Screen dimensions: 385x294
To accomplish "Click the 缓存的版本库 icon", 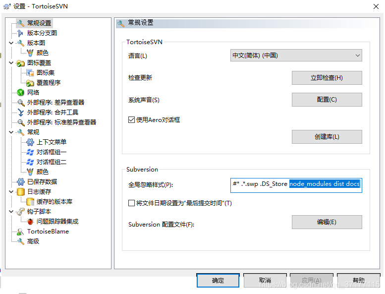I will [x=30, y=202].
